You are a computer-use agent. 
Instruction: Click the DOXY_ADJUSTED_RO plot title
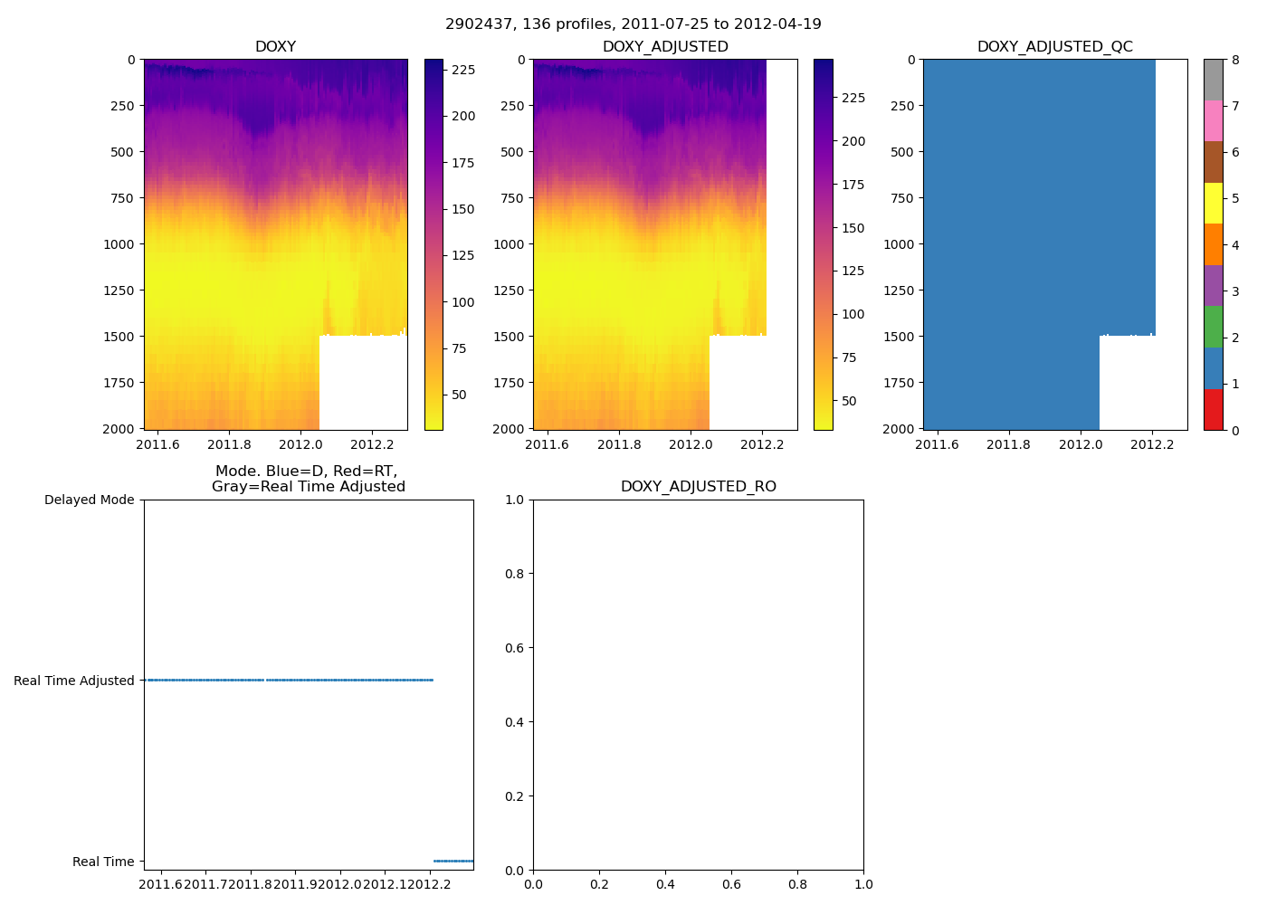(x=698, y=487)
